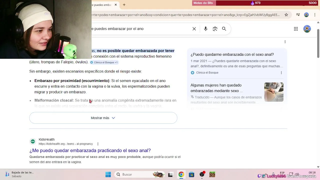
Task: Submit search with the magnifier icon
Action: pos(224,29)
